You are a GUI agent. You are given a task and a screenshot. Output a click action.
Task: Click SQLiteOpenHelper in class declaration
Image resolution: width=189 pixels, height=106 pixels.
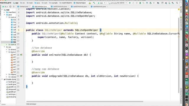(x=87, y=30)
